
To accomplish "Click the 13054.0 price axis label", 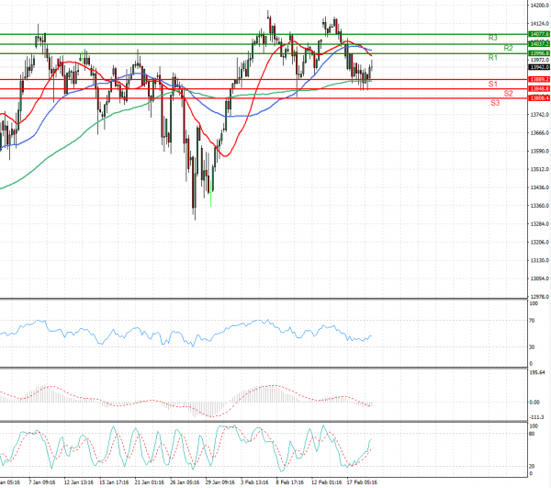I will [x=540, y=278].
